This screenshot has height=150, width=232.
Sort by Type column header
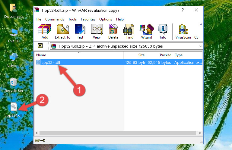coord(188,55)
